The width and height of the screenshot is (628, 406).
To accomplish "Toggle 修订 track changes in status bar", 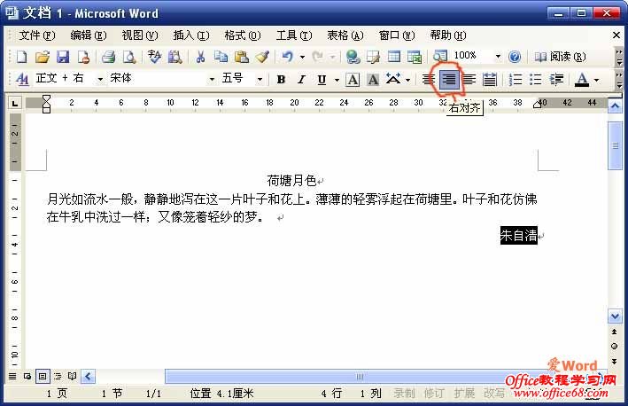I will (x=434, y=394).
